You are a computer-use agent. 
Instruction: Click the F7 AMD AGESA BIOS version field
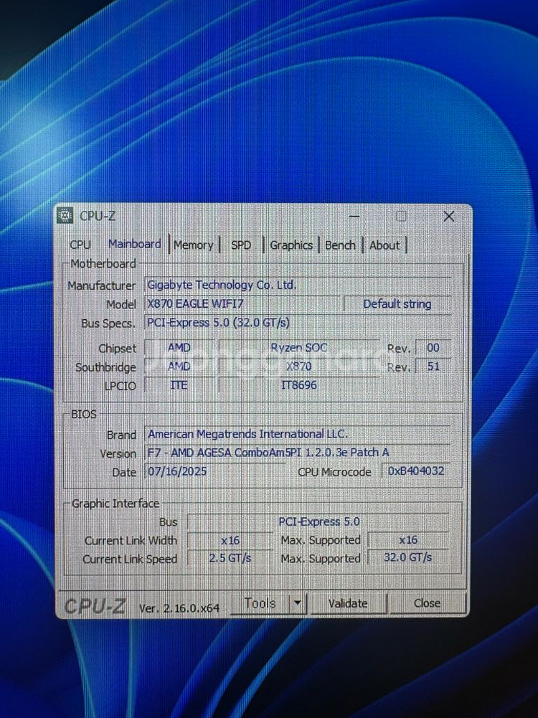point(297,453)
